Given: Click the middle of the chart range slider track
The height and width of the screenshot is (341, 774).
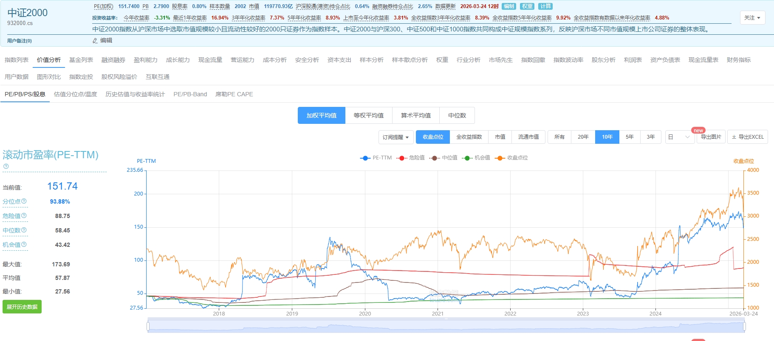Looking at the screenshot, I should pyautogui.click(x=446, y=326).
